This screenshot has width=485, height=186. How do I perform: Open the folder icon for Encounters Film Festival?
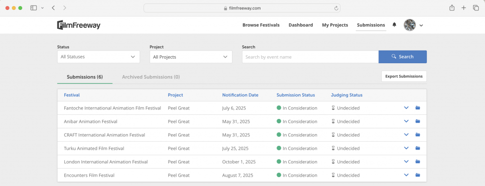pos(418,175)
